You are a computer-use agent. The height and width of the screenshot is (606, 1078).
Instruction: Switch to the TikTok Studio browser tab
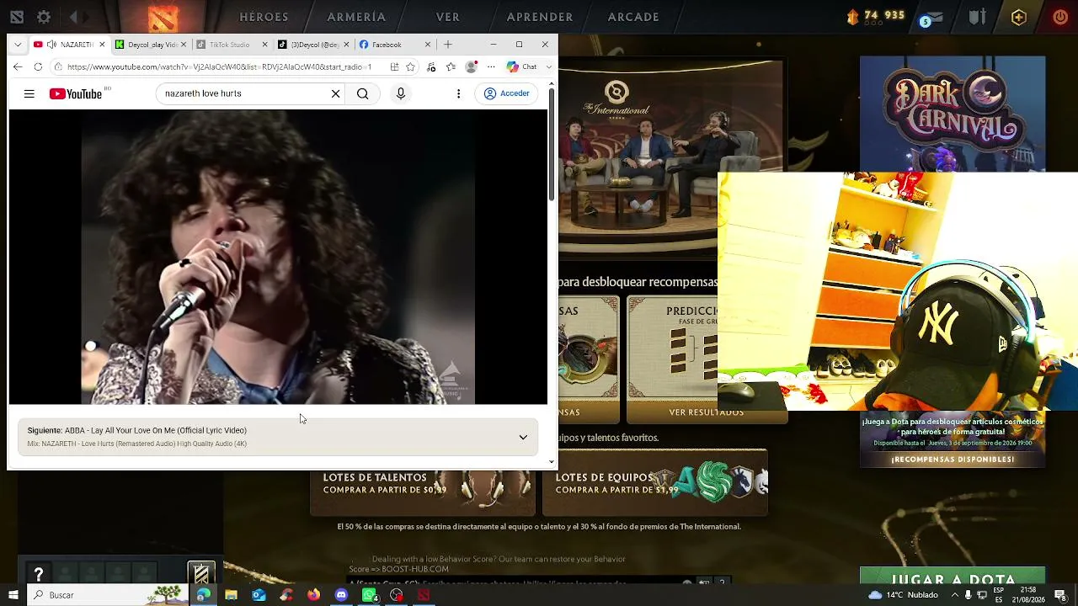click(x=232, y=45)
